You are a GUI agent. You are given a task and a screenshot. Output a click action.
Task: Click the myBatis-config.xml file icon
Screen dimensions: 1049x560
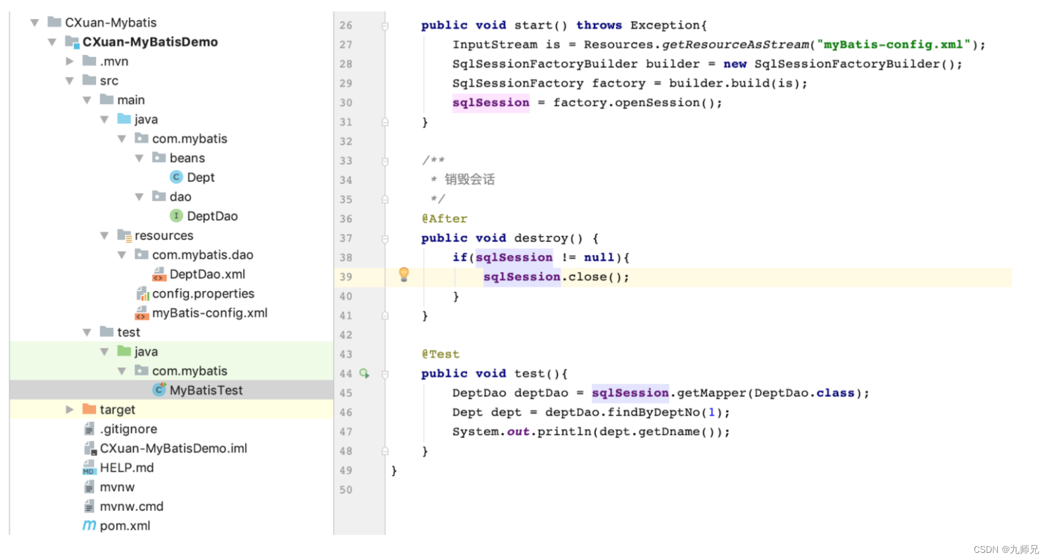click(x=142, y=313)
